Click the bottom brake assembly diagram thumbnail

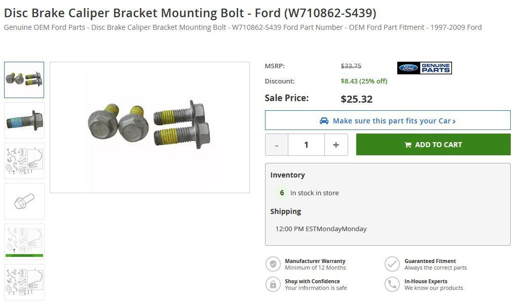24,282
